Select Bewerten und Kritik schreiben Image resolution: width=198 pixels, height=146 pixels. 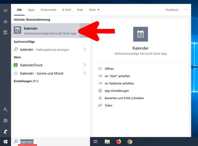tap(124, 98)
